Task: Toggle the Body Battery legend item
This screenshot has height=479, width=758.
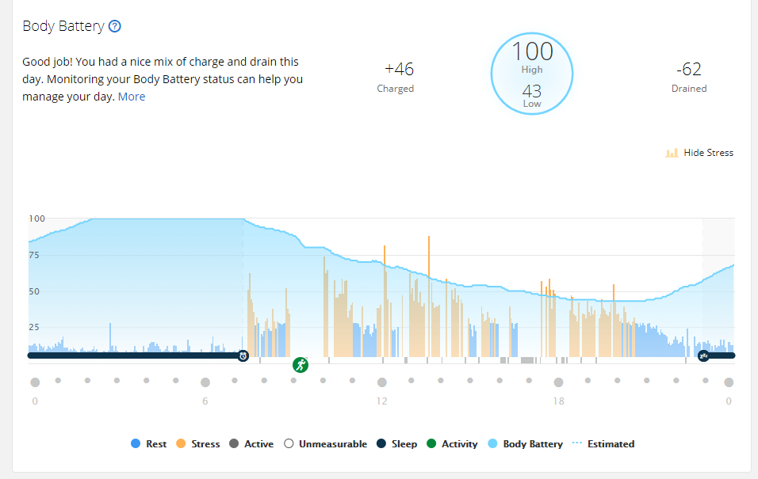Action: click(526, 443)
